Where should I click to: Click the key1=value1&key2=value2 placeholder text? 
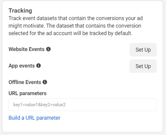40,105
